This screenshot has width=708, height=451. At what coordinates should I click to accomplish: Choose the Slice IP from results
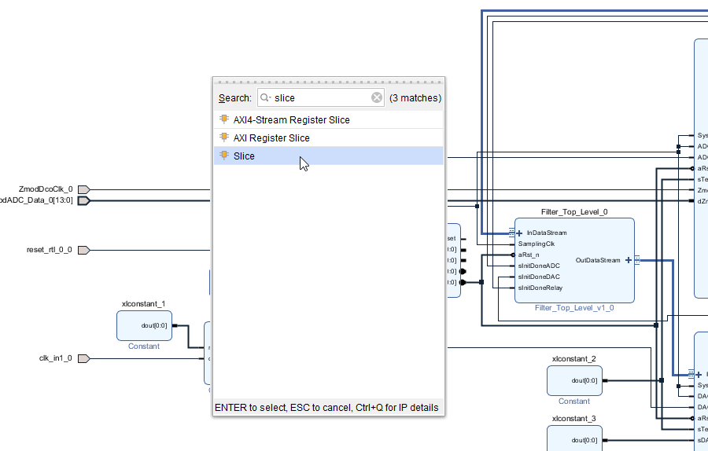pos(328,156)
